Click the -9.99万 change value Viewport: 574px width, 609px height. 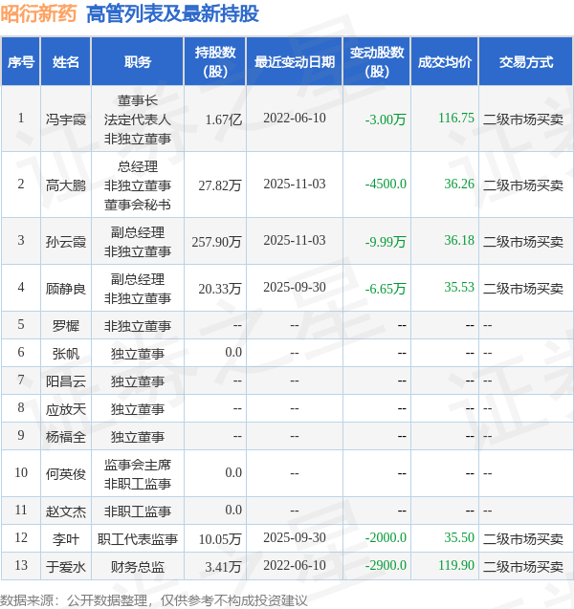386,242
